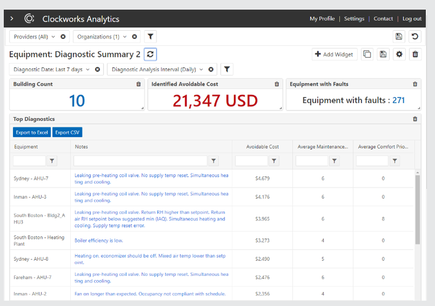
Task: Sort by Average Maintenance column header
Action: pos(323,146)
